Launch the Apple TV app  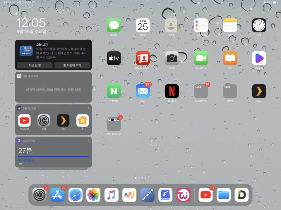click(114, 58)
